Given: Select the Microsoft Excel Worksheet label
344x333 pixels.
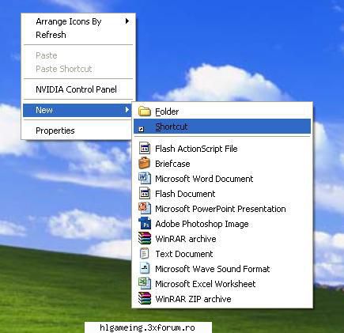Looking at the screenshot, I should 206,284.
